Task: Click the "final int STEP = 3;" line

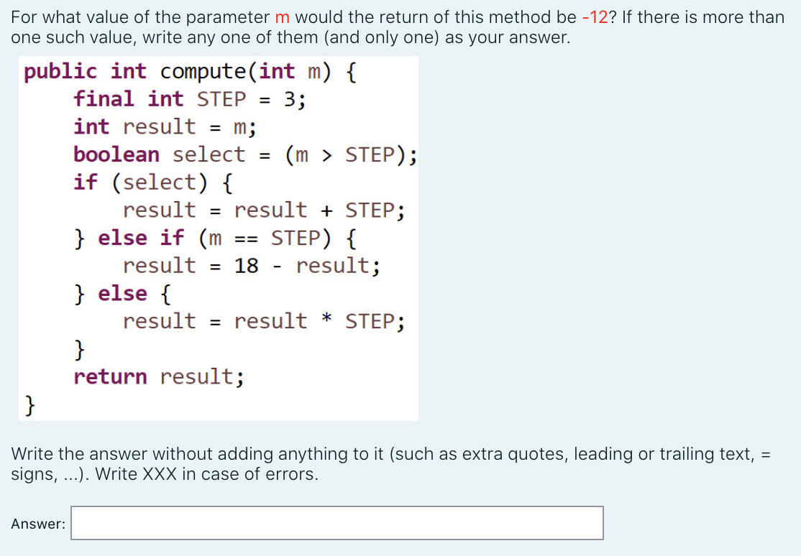Action: click(190, 99)
